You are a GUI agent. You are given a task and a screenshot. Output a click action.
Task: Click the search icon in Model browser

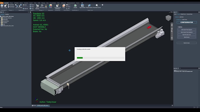coord(29,12)
